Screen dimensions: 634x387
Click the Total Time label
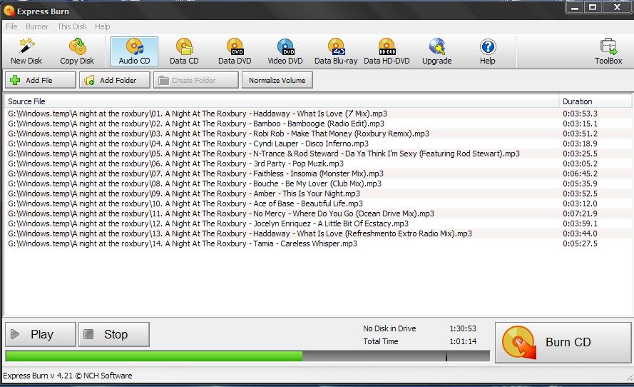coord(381,342)
